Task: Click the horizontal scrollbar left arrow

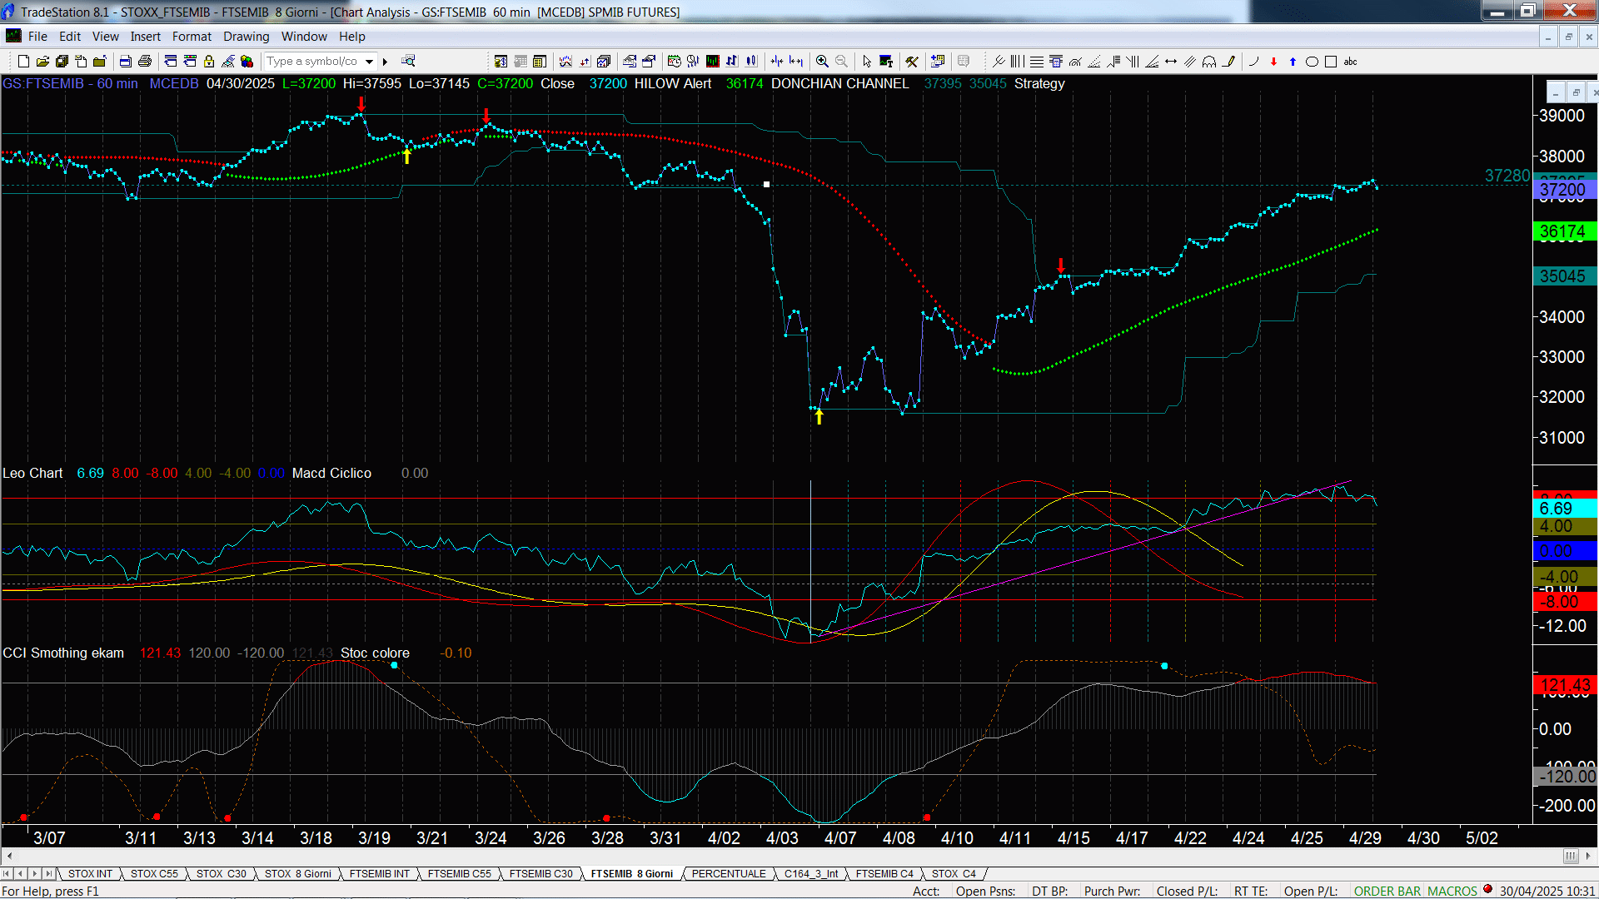Action: (9, 856)
